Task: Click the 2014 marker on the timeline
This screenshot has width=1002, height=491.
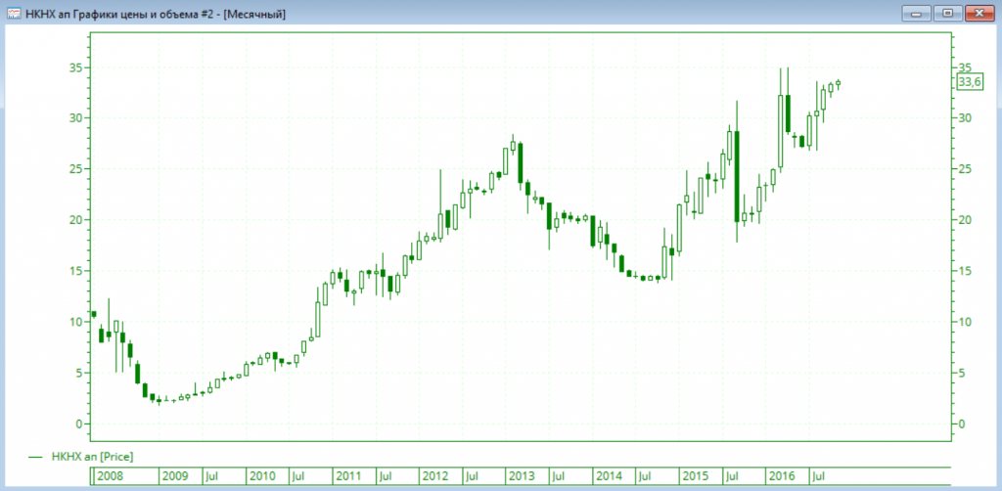Action: tap(608, 476)
